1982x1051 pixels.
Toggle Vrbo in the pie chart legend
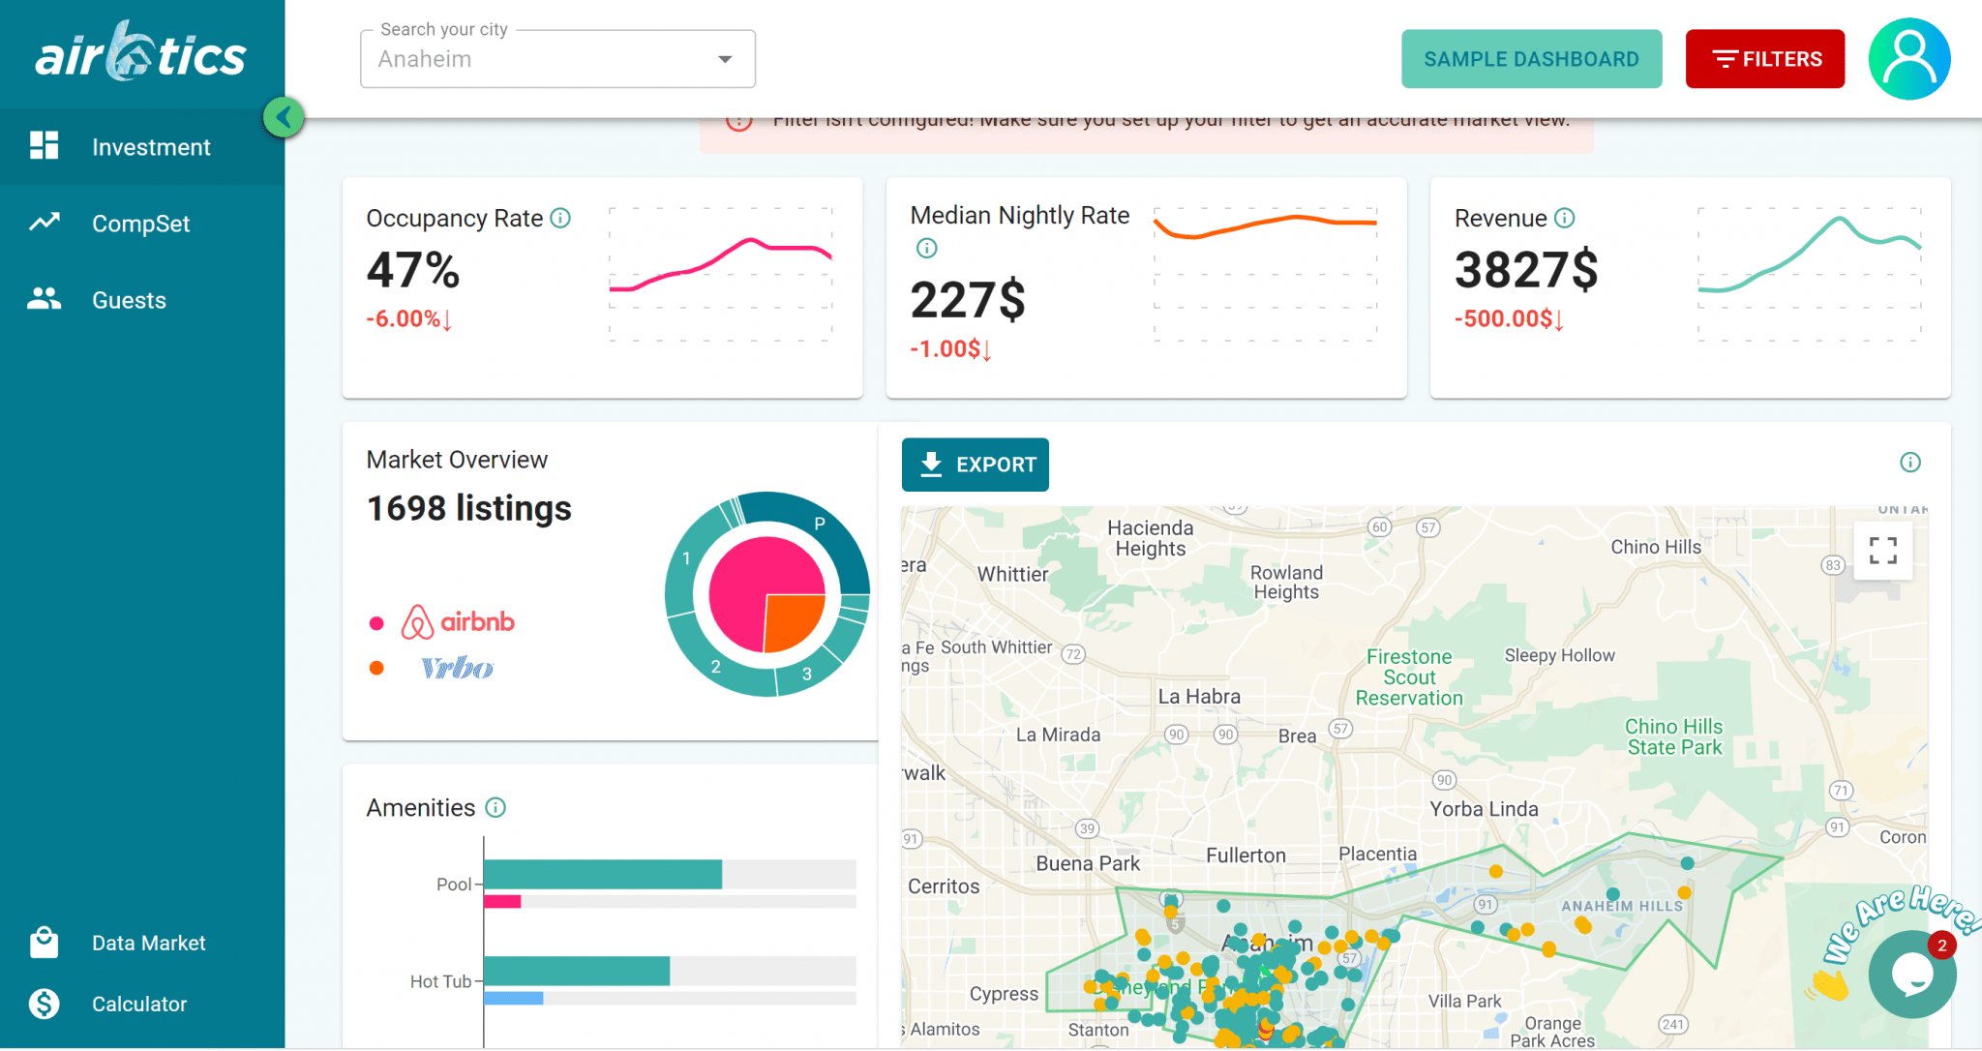tap(458, 667)
